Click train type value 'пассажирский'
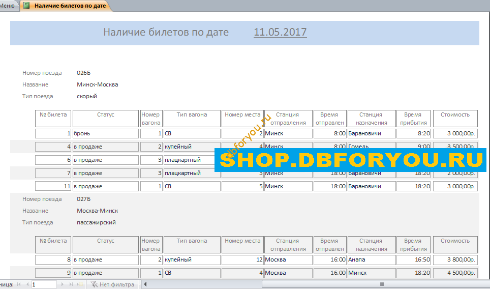490x289 pixels. click(x=96, y=222)
